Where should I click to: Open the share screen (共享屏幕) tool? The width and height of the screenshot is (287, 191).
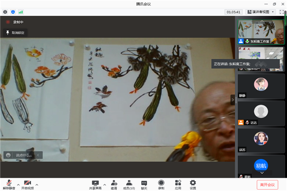[x=95, y=183]
